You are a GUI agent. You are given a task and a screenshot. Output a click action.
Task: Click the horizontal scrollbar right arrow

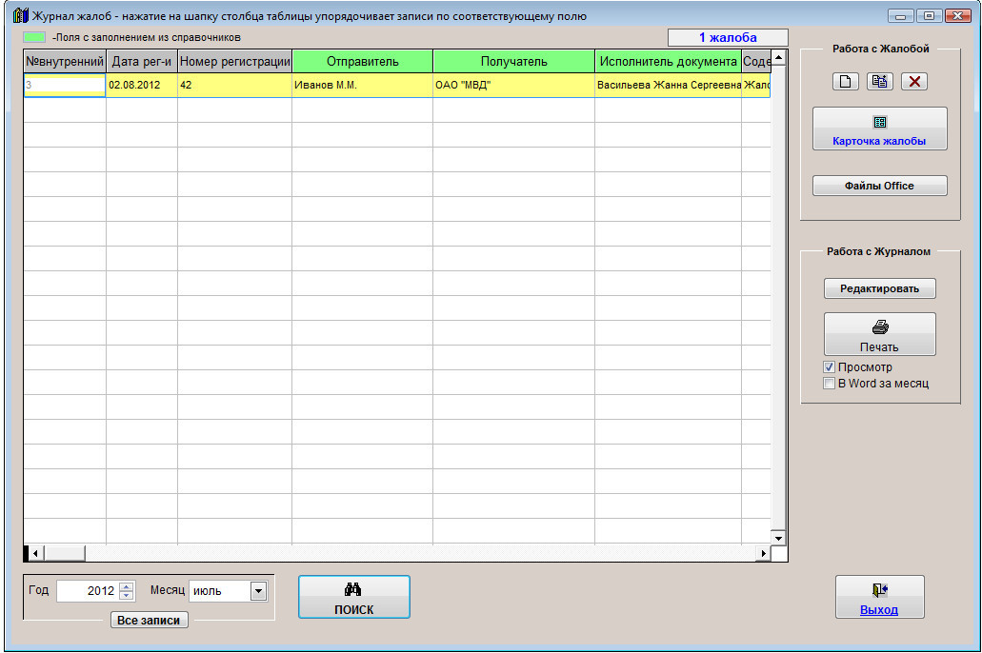coord(763,553)
